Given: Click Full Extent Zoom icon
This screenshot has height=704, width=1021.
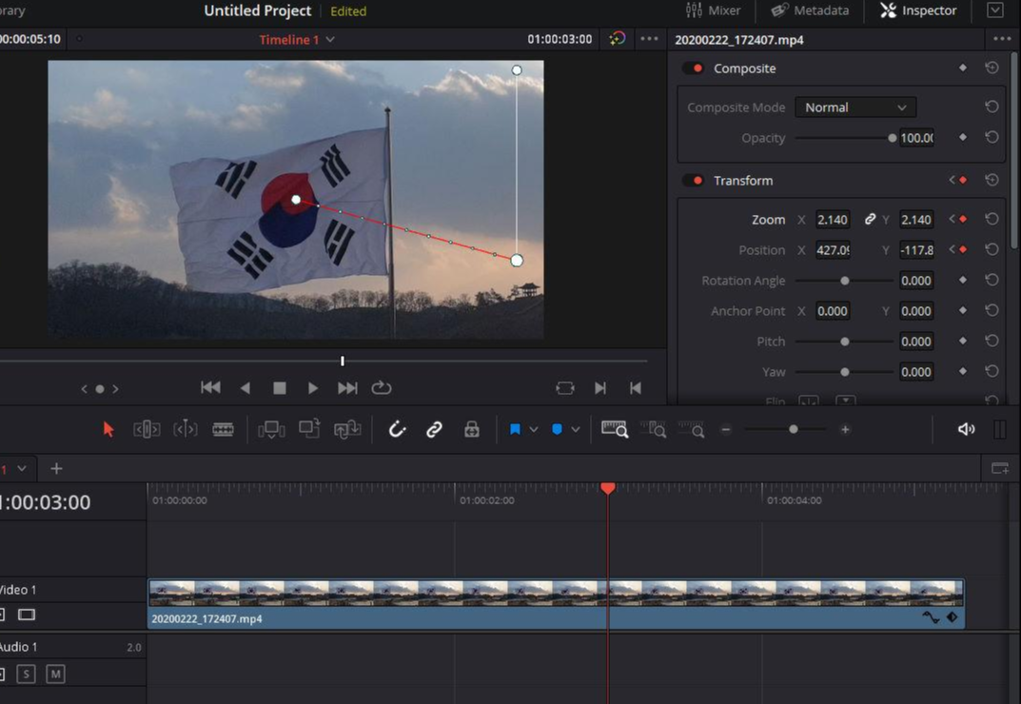Looking at the screenshot, I should pyautogui.click(x=615, y=429).
